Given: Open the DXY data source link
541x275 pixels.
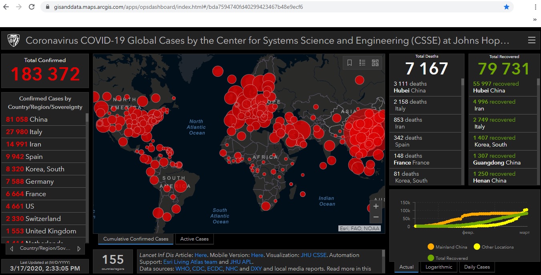Looking at the screenshot, I should pos(256,269).
